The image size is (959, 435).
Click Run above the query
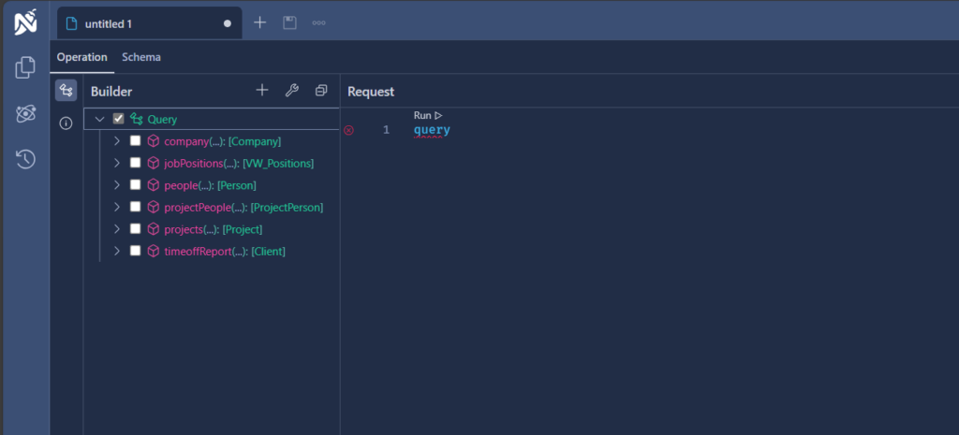click(x=427, y=115)
